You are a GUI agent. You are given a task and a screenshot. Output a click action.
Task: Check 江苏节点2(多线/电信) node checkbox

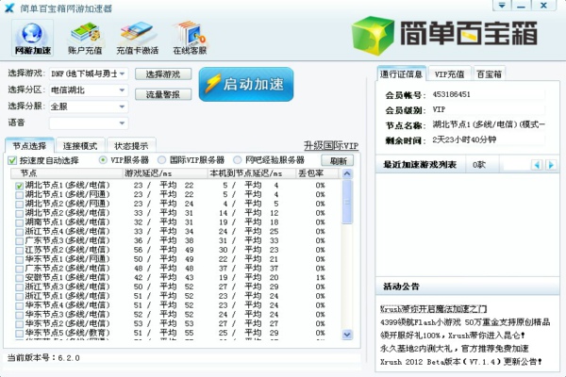[x=19, y=251]
